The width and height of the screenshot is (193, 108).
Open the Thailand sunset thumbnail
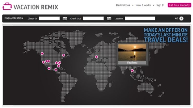[x=132, y=52]
